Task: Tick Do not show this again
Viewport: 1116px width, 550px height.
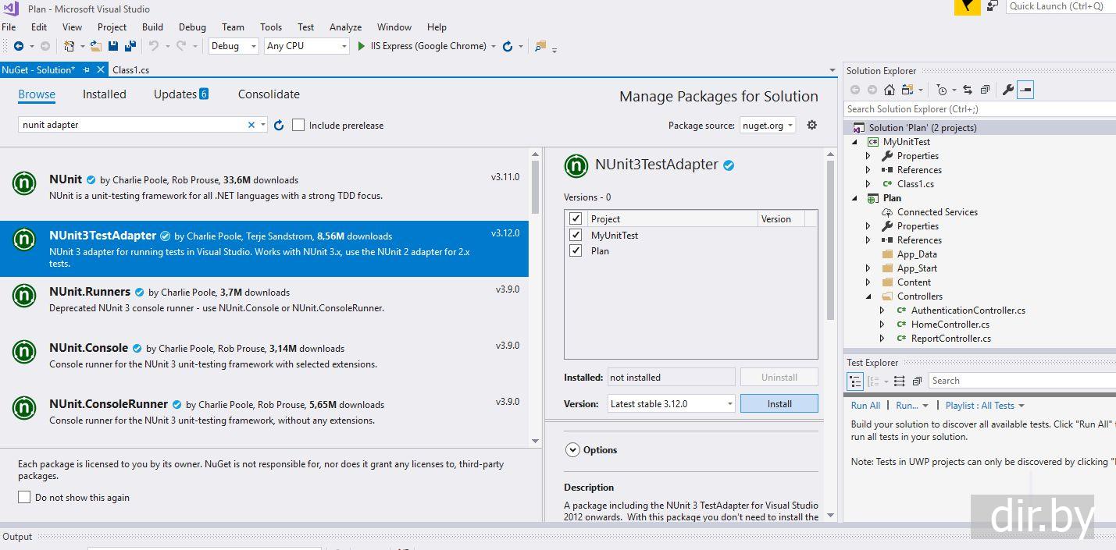Action: tap(24, 497)
